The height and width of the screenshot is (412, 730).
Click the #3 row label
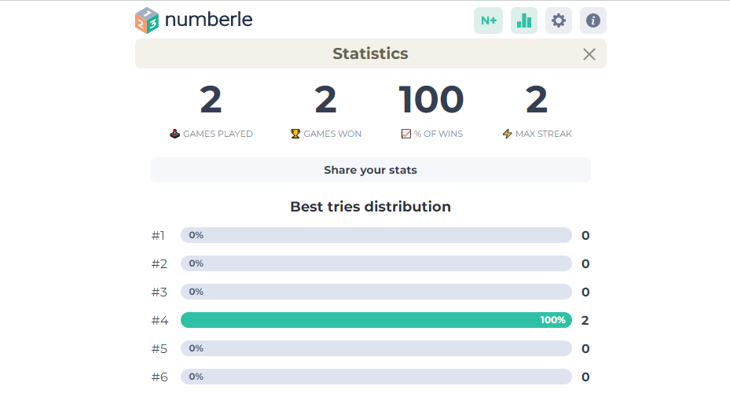click(160, 292)
